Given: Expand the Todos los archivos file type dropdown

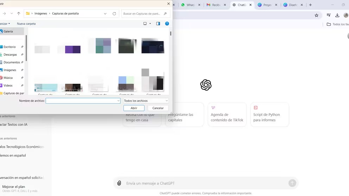Looking at the screenshot, I should click(x=146, y=101).
